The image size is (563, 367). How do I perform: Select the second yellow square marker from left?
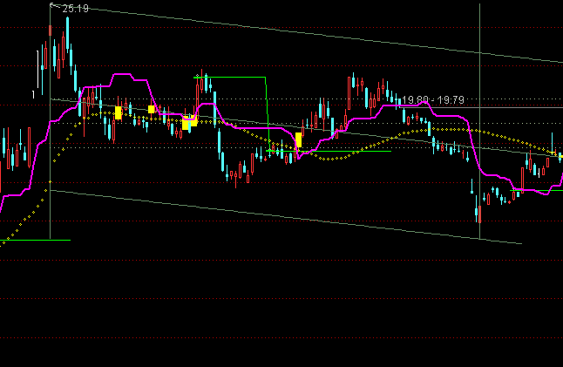[152, 109]
